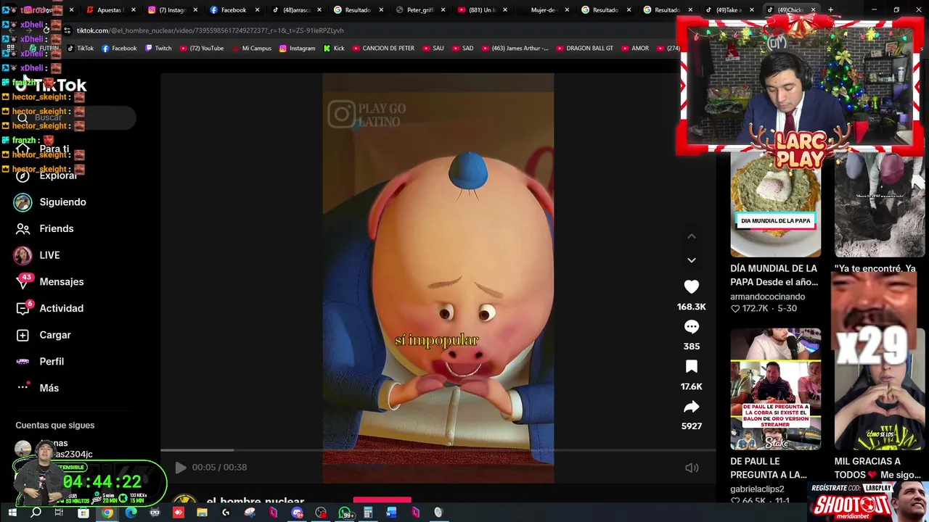
Task: Open File Explorer from taskbar
Action: point(202,513)
